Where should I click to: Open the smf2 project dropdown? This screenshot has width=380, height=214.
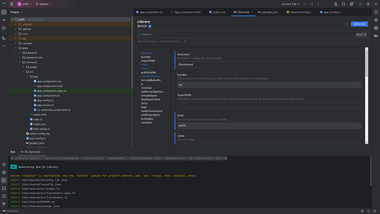tap(24, 4)
